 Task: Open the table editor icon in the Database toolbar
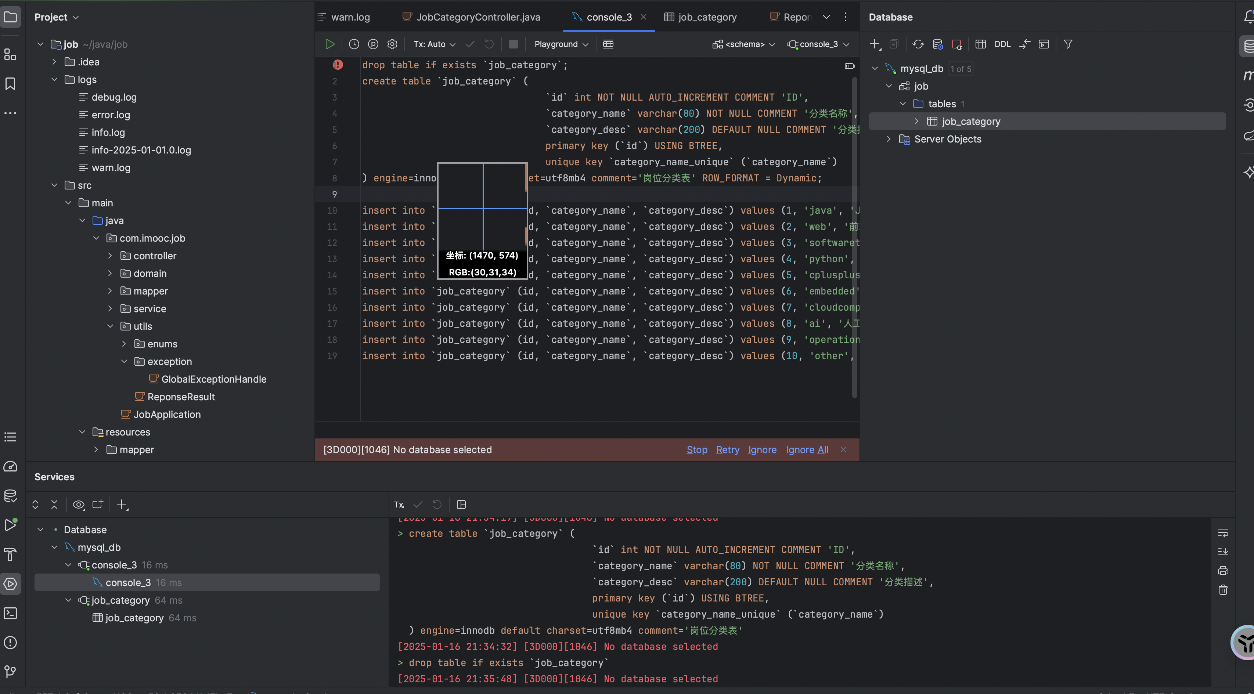pos(980,44)
